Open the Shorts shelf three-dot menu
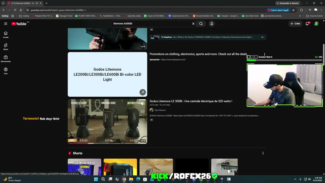 (263, 153)
